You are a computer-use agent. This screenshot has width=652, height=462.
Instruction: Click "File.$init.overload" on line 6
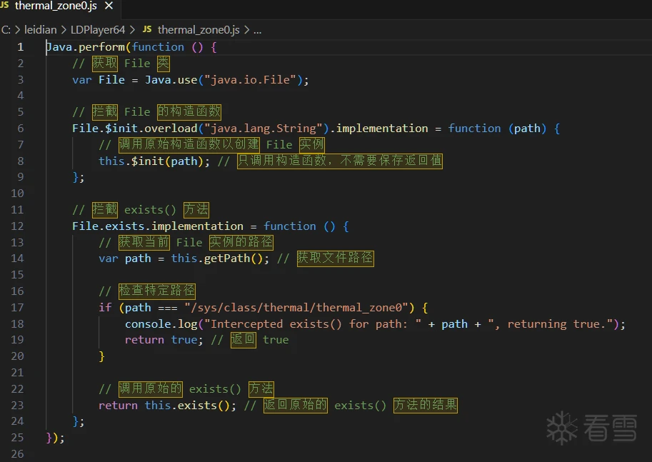coord(135,129)
